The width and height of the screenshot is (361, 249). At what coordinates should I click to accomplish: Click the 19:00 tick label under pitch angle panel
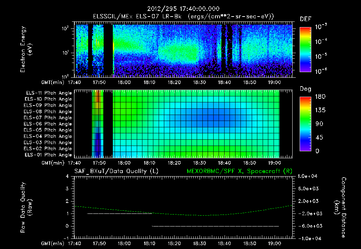pos(274,163)
